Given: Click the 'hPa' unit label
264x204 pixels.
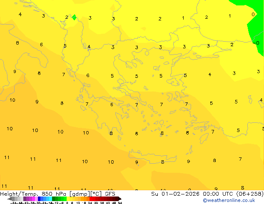Looking at the screenshot, I should (61, 194).
